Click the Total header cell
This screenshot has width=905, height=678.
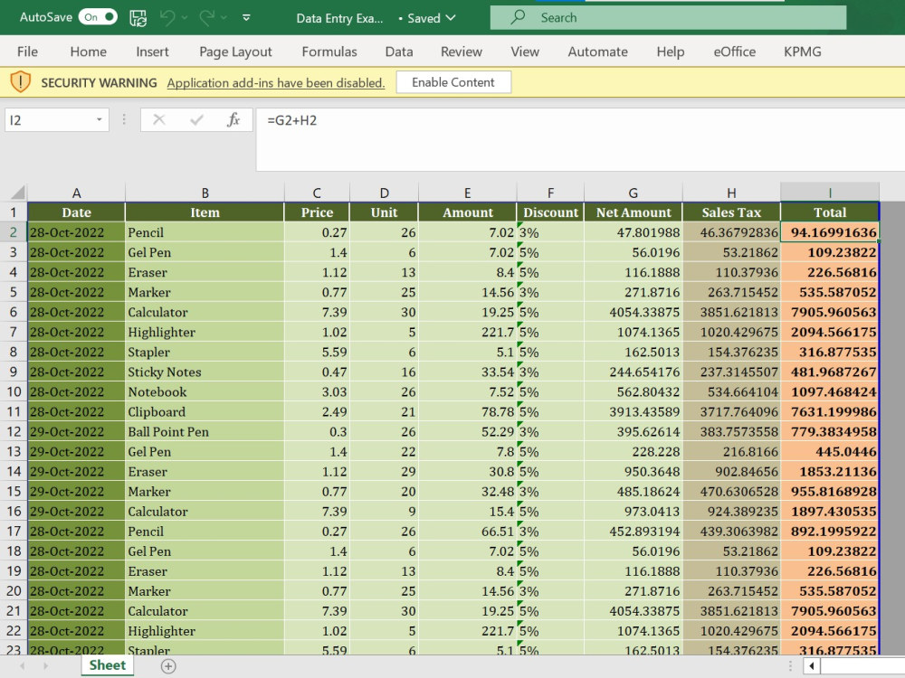tap(830, 212)
